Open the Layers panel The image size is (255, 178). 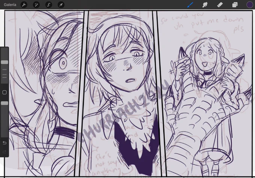[235, 5]
